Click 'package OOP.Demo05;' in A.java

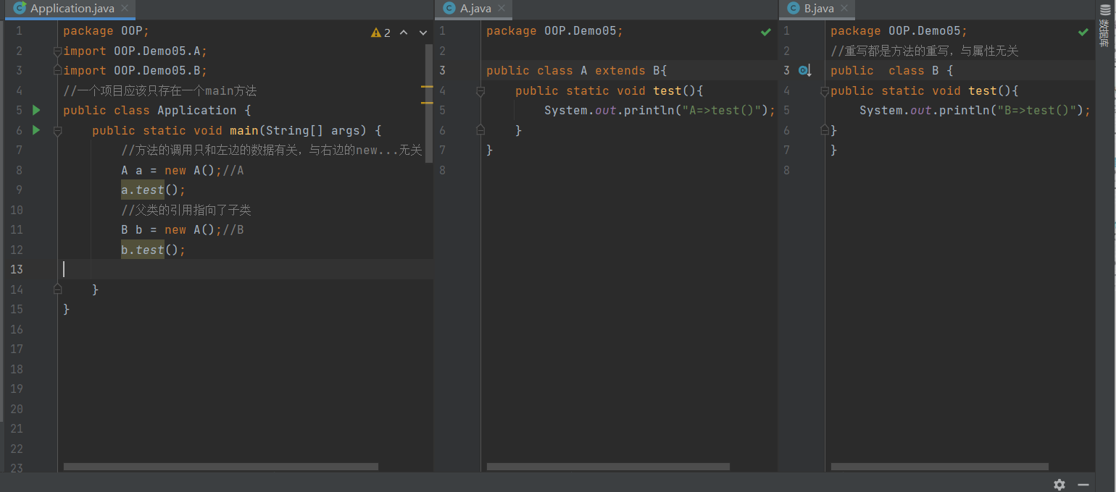pos(555,31)
